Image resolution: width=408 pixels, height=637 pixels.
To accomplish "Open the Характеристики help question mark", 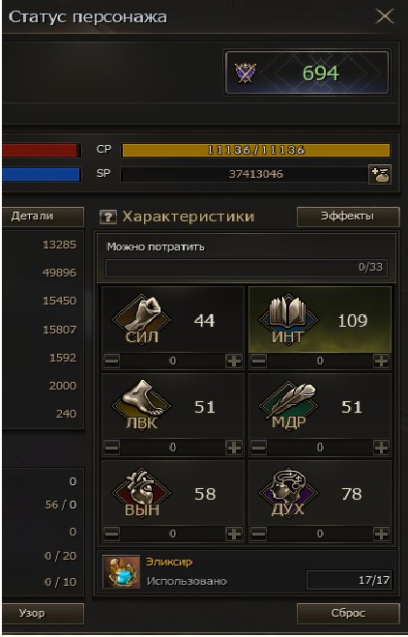I will pos(108,217).
